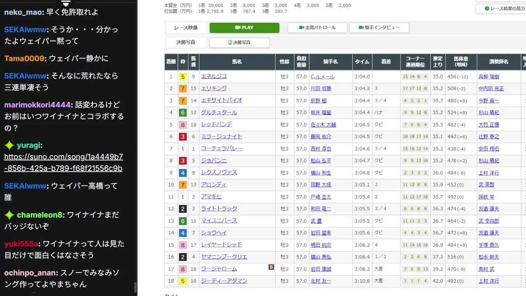Open horse コーチェラバレー's page
Screen dimensions: 526x296
tap(221, 148)
